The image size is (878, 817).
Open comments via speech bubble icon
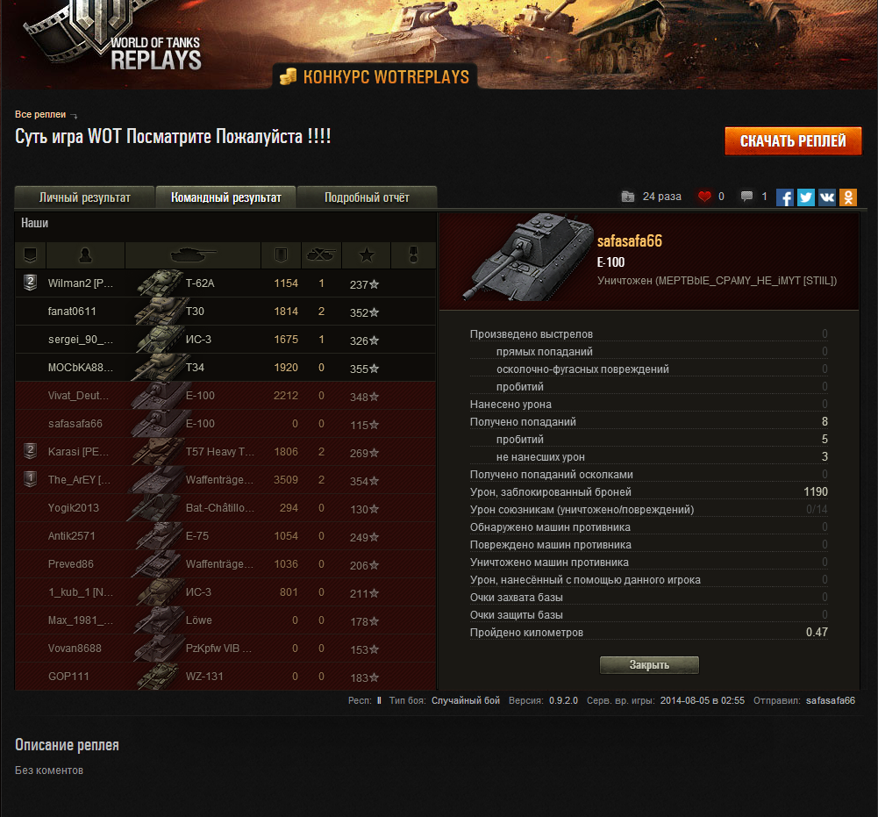pos(746,197)
